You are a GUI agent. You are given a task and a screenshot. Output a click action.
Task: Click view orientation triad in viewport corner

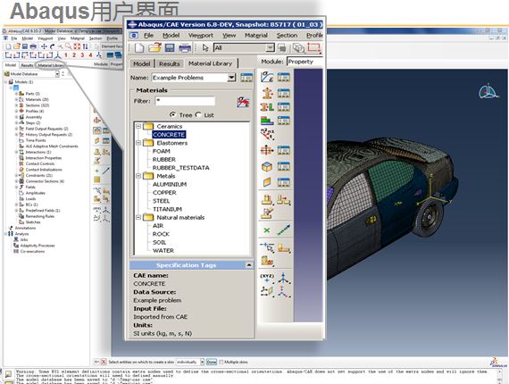click(x=488, y=91)
